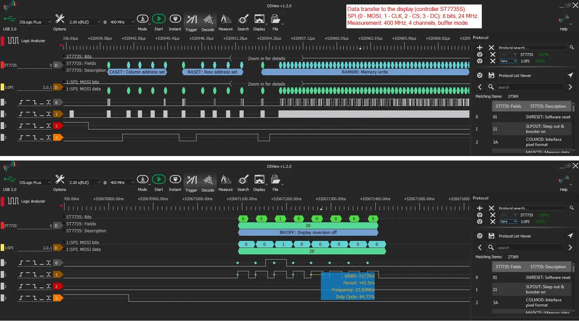Viewport: 579px width, 321px height.
Task: Open the 400 MHz sample rate dropdown, lower window
Action: point(122,183)
